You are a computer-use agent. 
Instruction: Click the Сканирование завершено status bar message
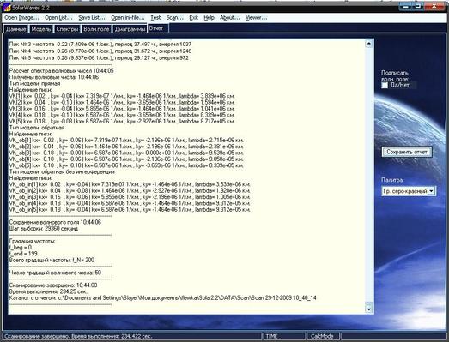click(x=78, y=336)
